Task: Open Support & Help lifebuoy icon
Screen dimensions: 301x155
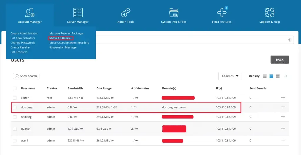Action: [x=269, y=13]
